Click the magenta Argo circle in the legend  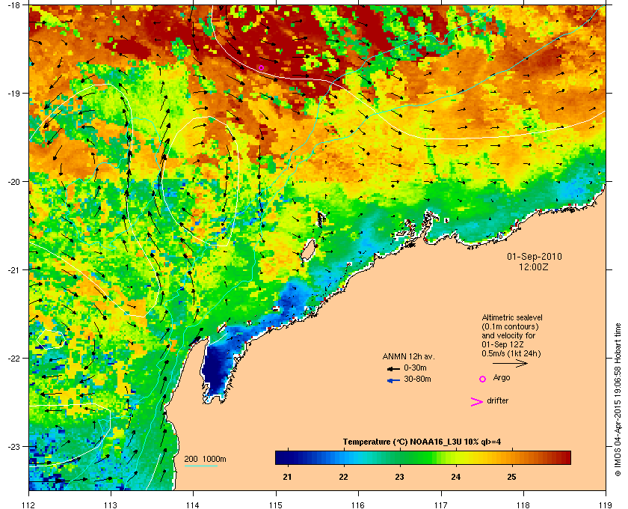tap(483, 379)
